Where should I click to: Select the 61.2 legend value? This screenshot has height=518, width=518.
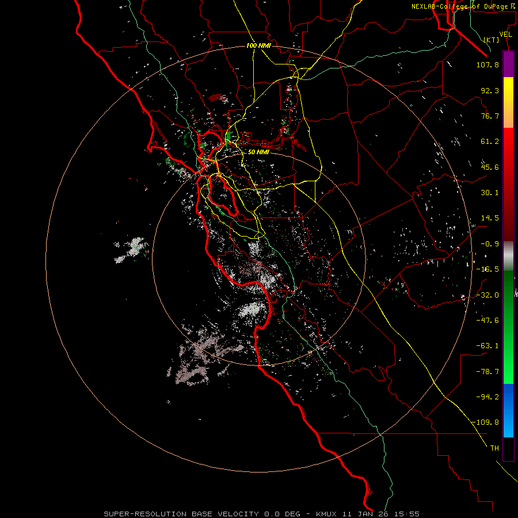point(490,142)
